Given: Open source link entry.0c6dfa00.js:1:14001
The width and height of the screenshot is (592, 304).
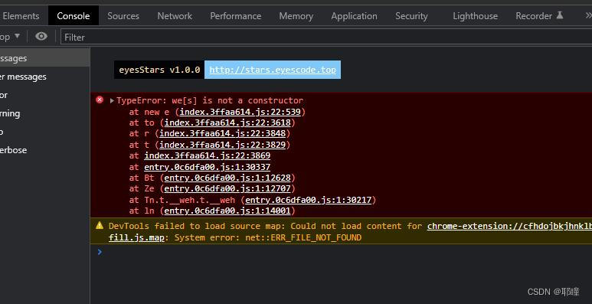Looking at the screenshot, I should point(227,211).
